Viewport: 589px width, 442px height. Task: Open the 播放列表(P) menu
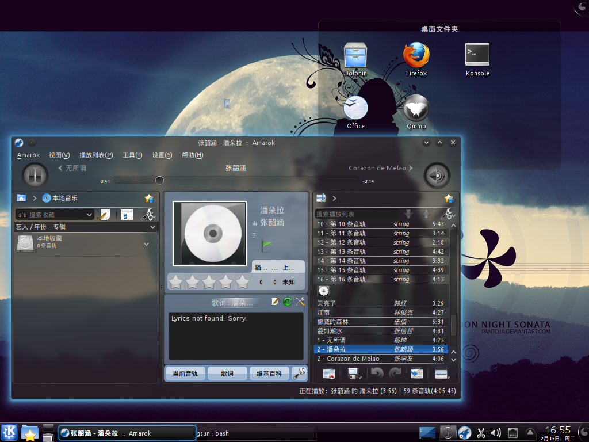click(x=96, y=155)
